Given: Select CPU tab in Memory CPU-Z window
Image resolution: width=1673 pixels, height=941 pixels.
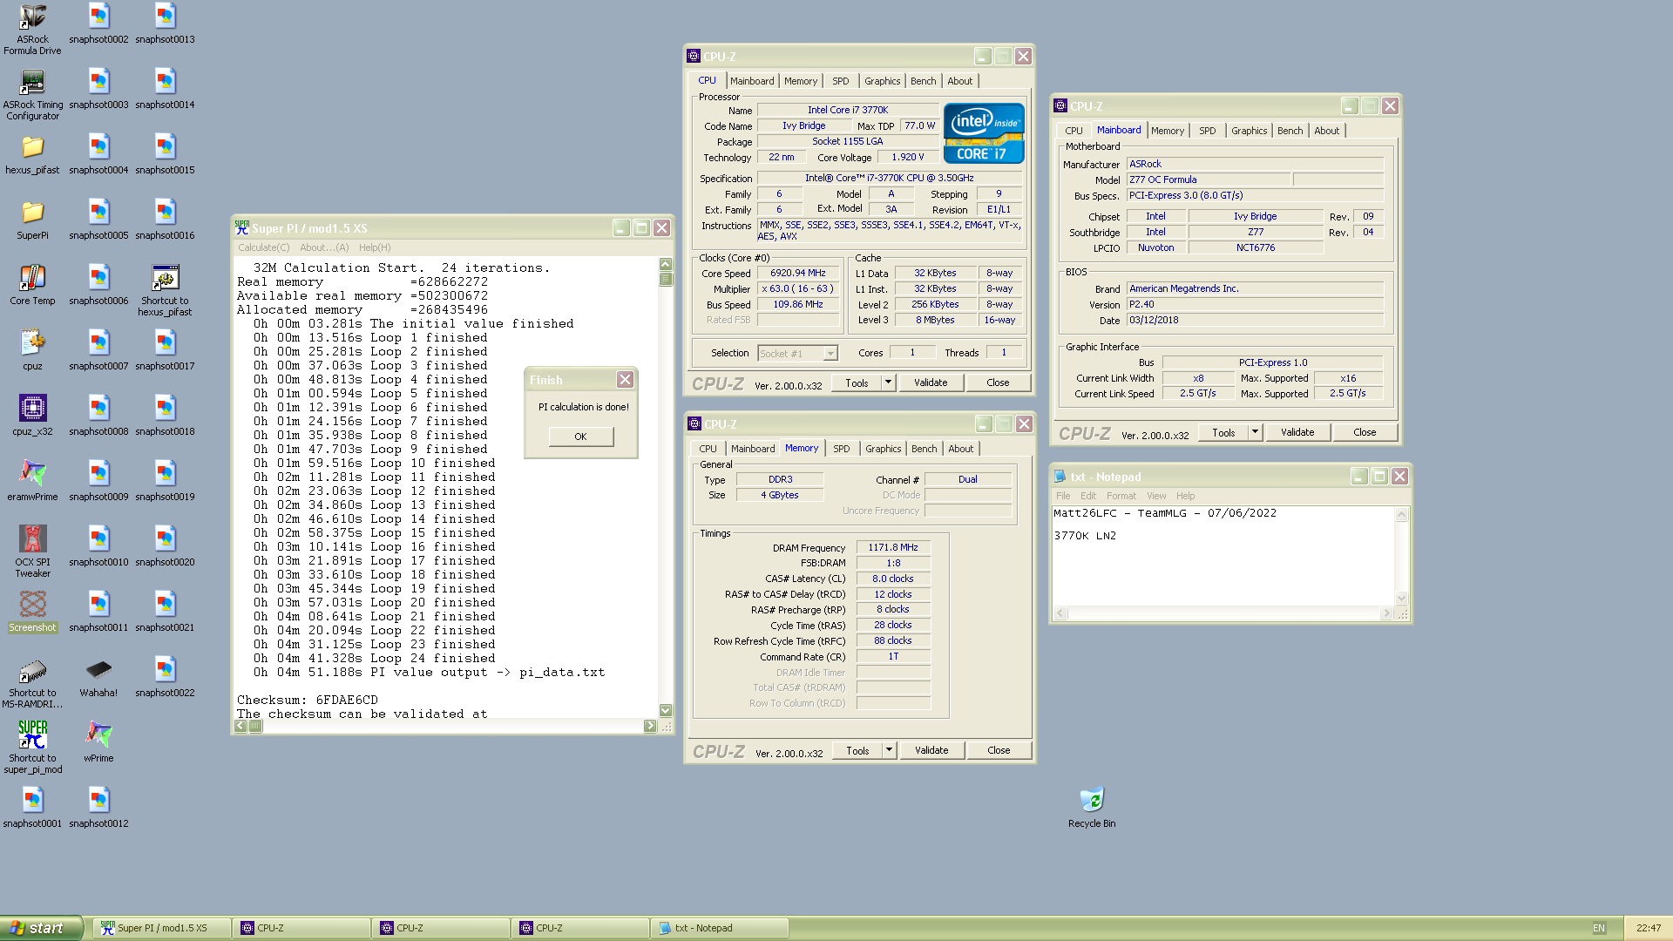Looking at the screenshot, I should pos(708,449).
